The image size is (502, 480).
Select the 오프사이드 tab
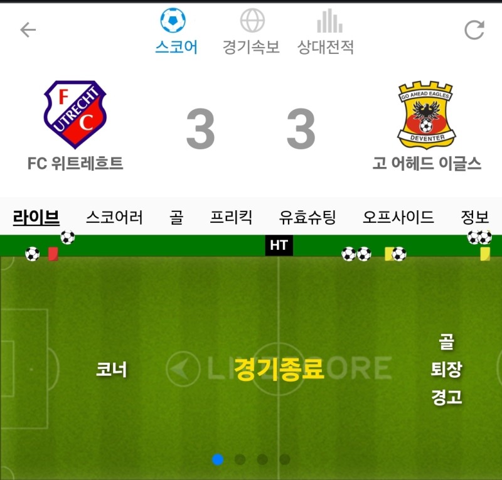[398, 218]
